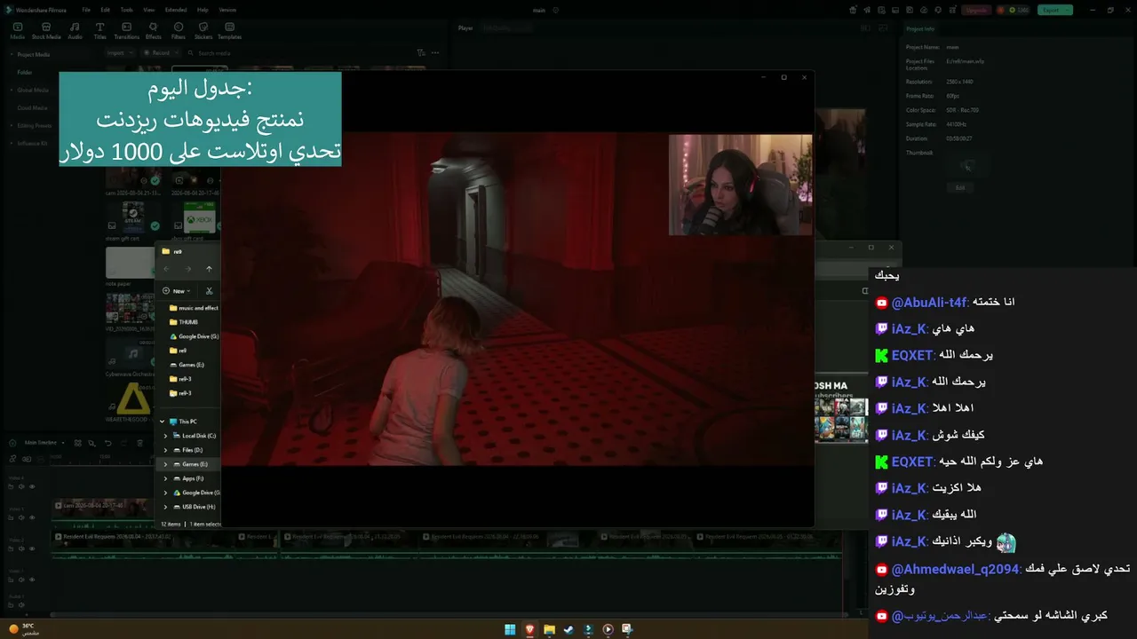This screenshot has height=639, width=1137.
Task: Open the Media tab in Filmora
Action: 17,31
